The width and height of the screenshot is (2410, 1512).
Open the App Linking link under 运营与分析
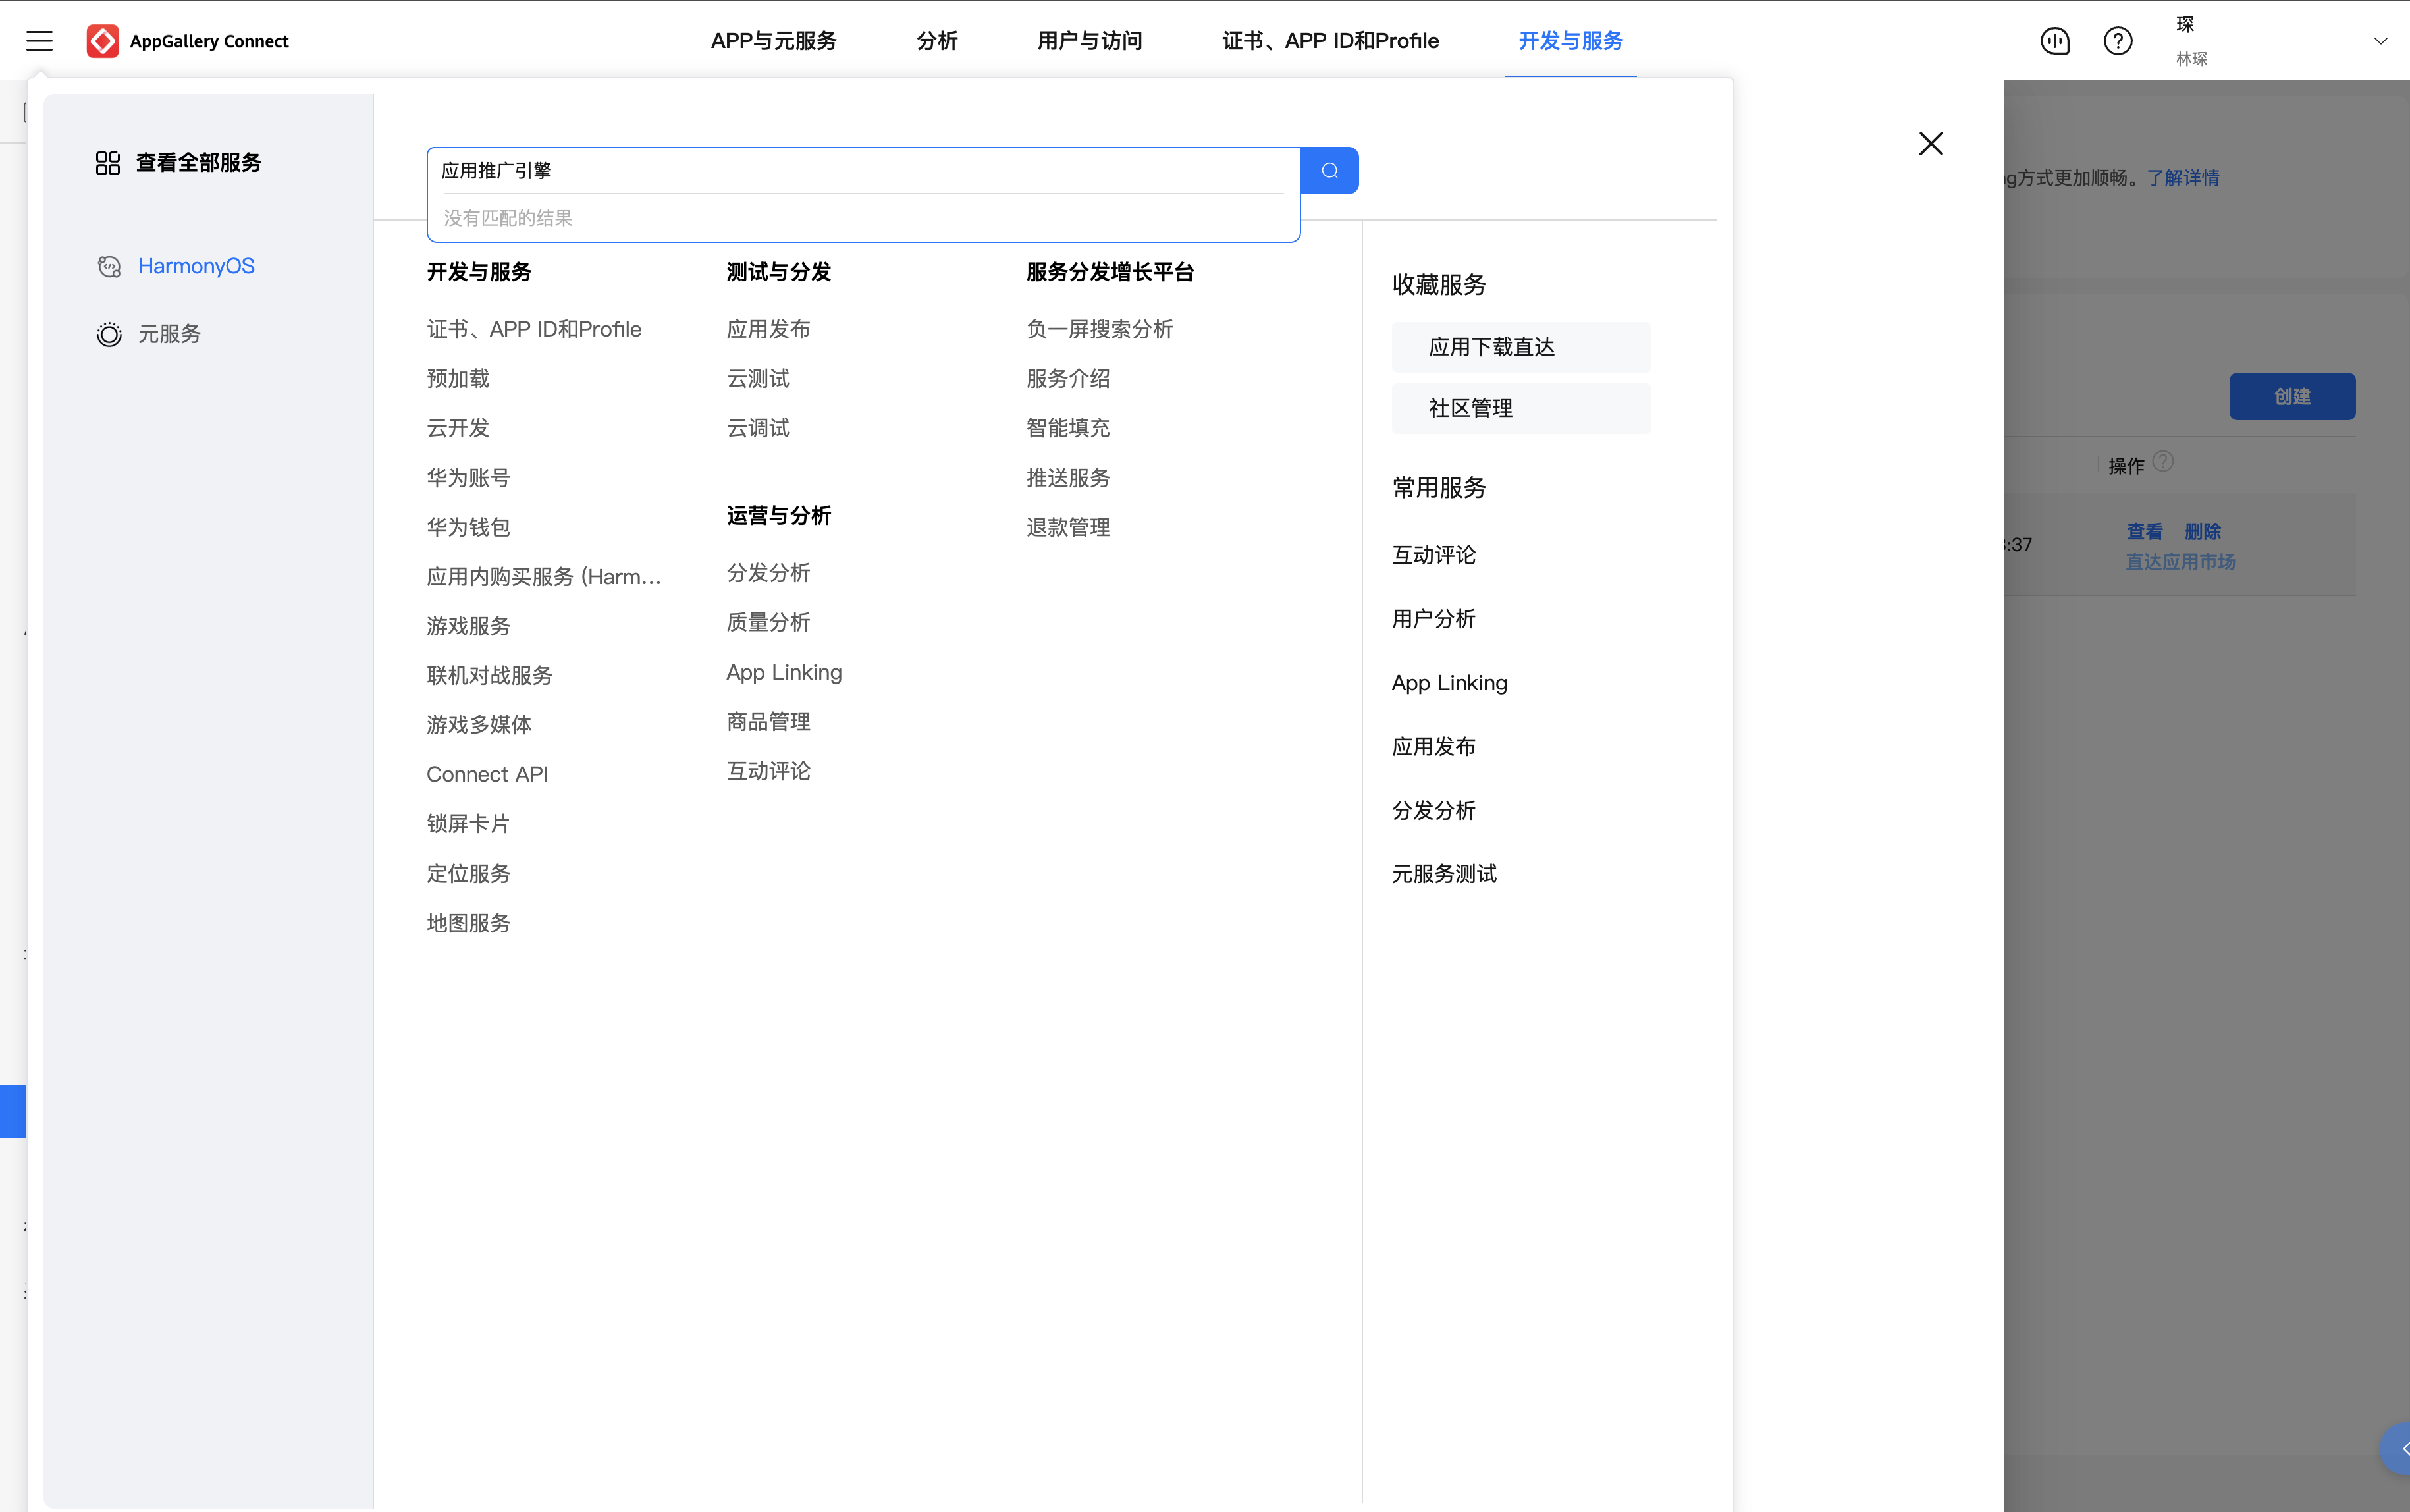[x=784, y=673]
